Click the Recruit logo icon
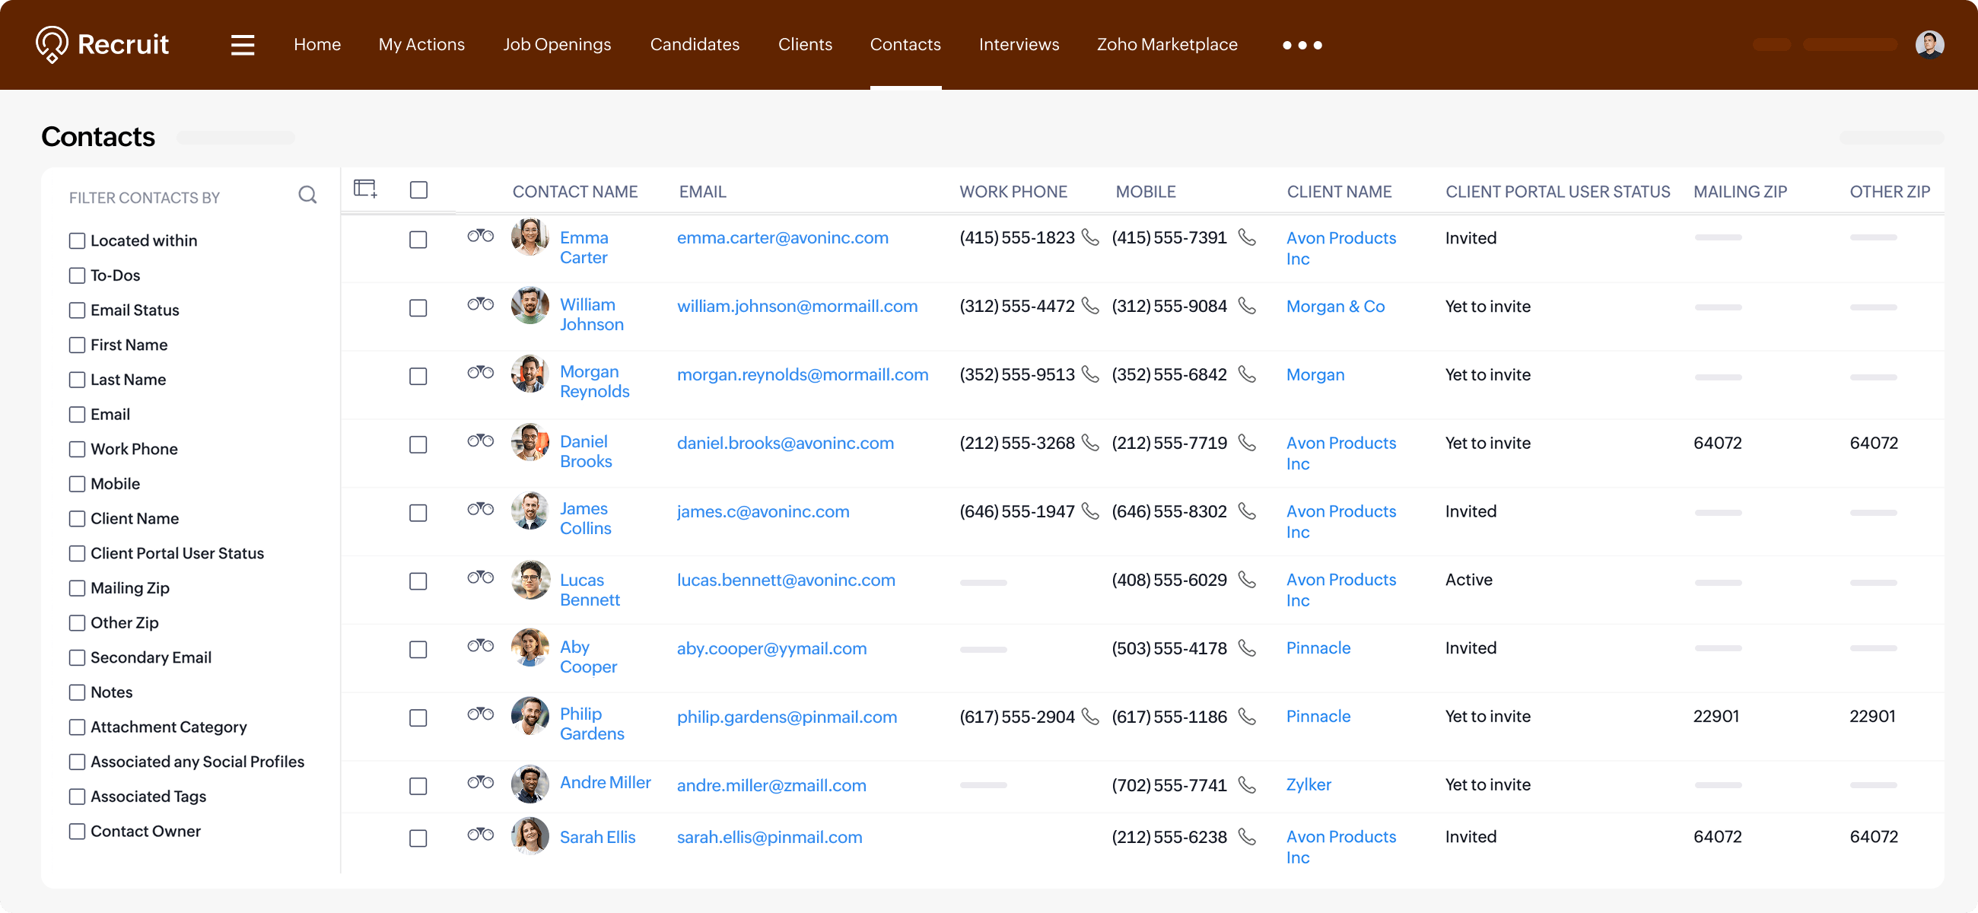Image resolution: width=1978 pixels, height=913 pixels. tap(52, 45)
